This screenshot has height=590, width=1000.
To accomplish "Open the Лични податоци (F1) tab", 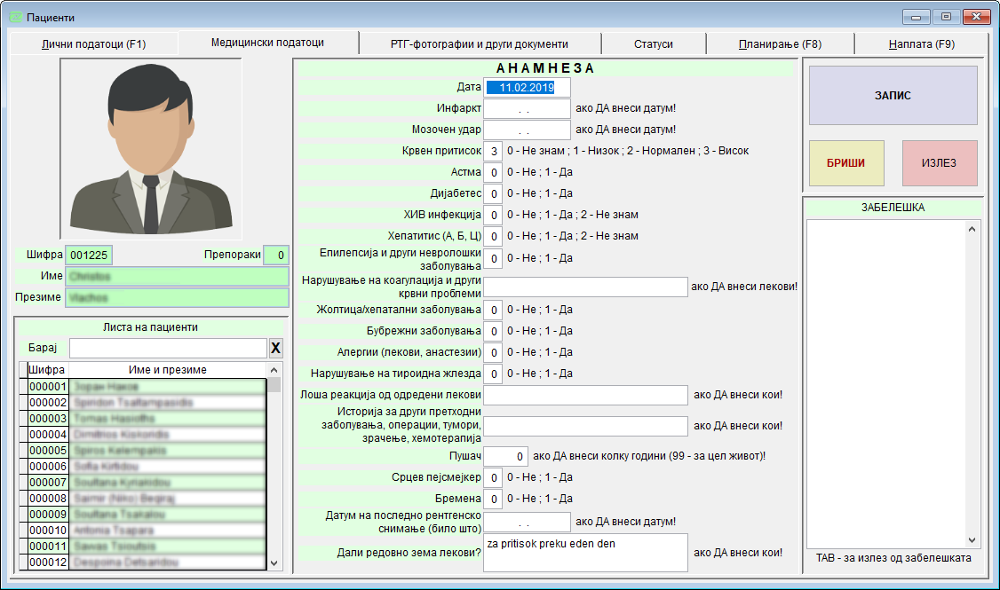I will (x=93, y=43).
